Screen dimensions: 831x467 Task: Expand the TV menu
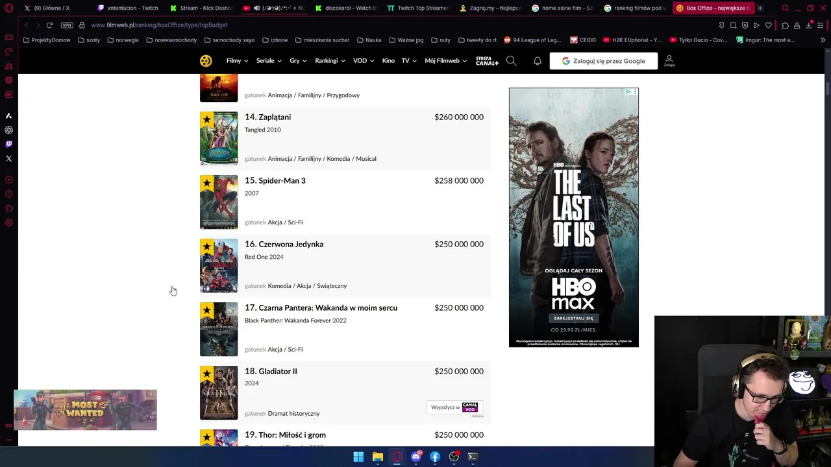[409, 61]
